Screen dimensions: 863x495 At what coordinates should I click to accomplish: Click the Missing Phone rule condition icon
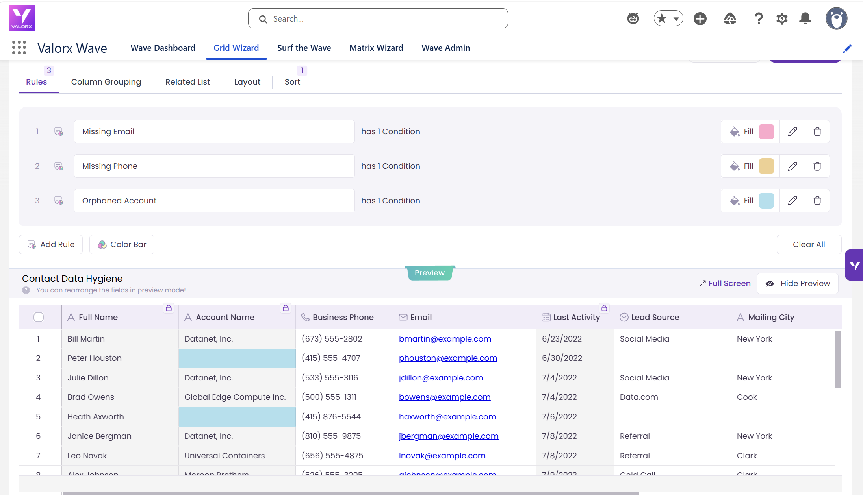click(59, 166)
